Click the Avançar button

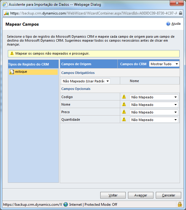141,195
